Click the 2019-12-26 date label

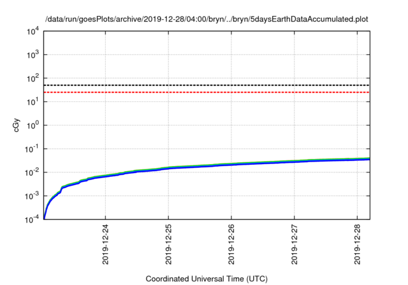(x=231, y=244)
